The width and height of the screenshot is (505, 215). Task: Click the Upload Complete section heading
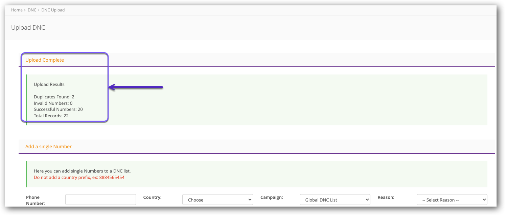pos(44,60)
